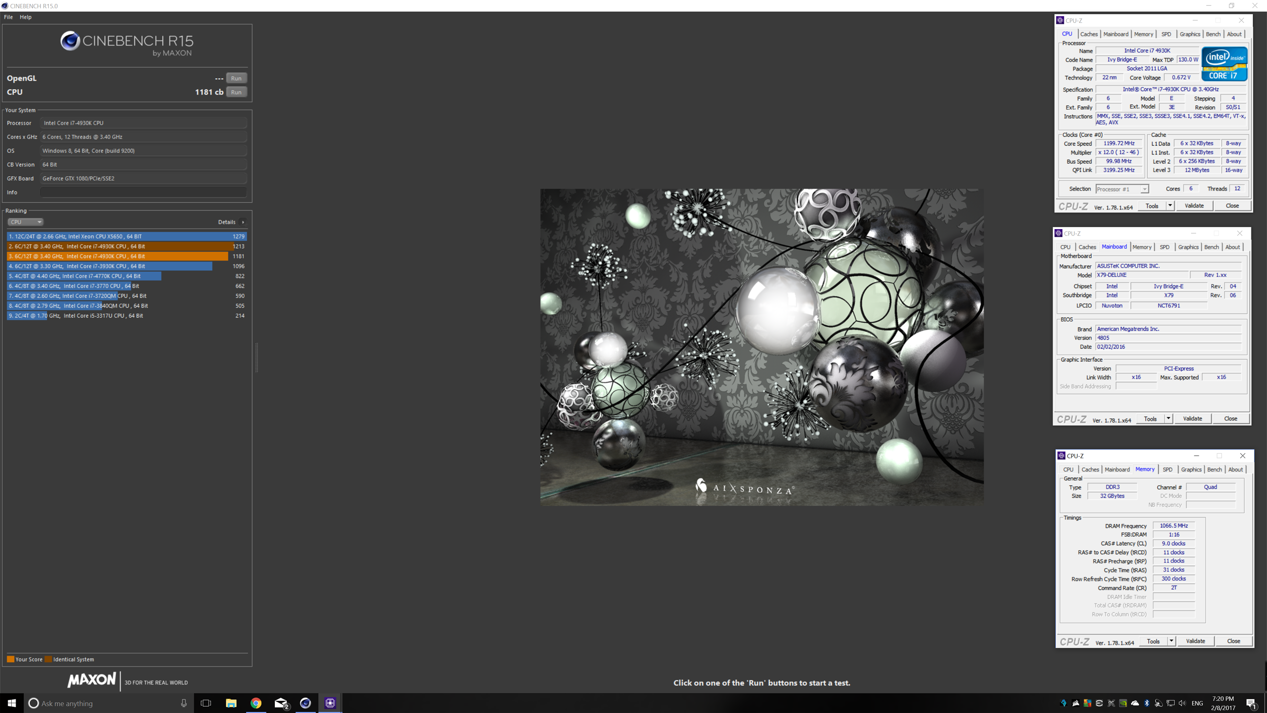Open Google Chrome from the taskbar
The image size is (1267, 713).
tap(256, 703)
